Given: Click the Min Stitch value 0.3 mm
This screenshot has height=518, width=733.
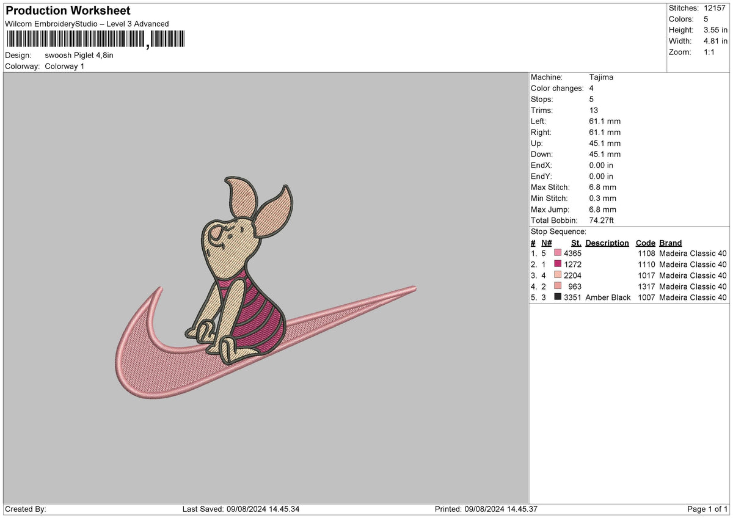Looking at the screenshot, I should click(603, 198).
